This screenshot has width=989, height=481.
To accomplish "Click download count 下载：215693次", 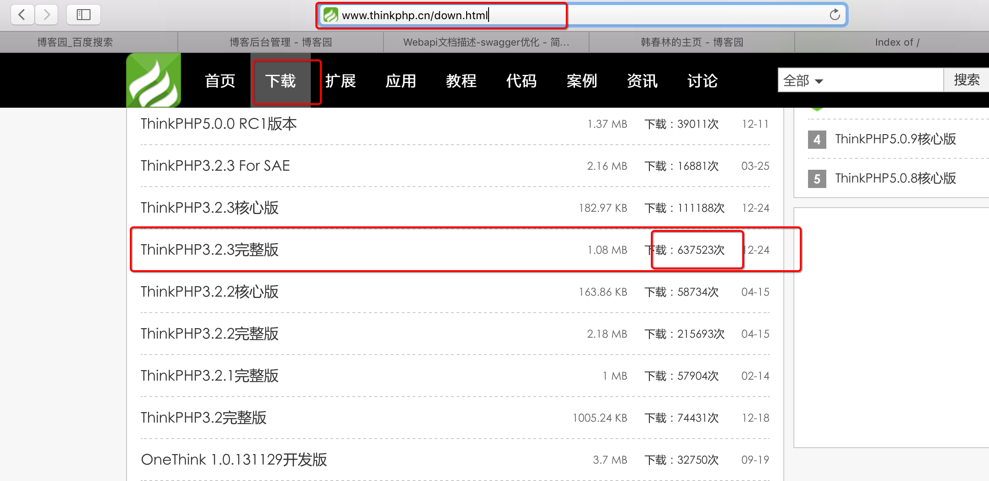I will pos(684,334).
